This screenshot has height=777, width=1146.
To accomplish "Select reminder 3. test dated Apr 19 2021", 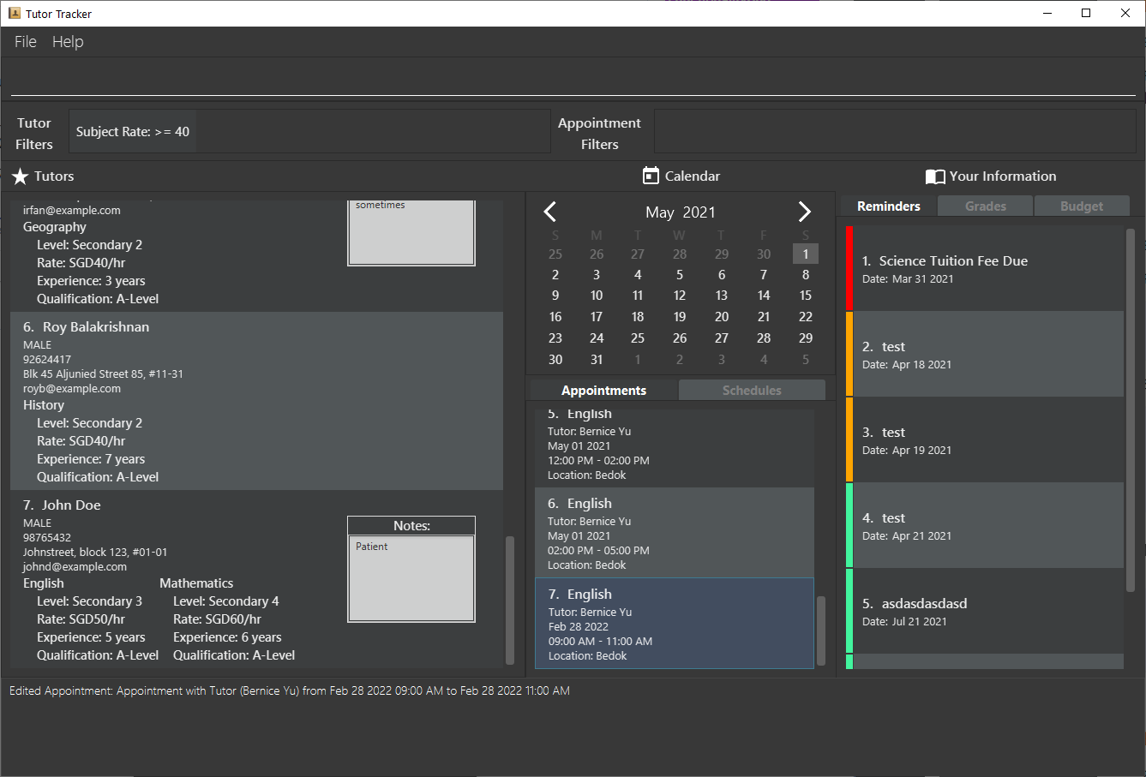I will pyautogui.click(x=985, y=439).
